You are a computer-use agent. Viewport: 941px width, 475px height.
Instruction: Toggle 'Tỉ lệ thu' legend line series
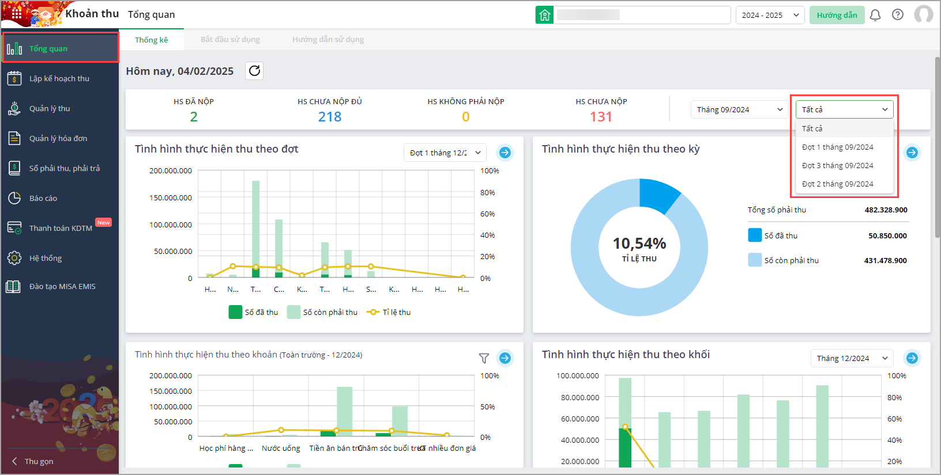pyautogui.click(x=389, y=312)
